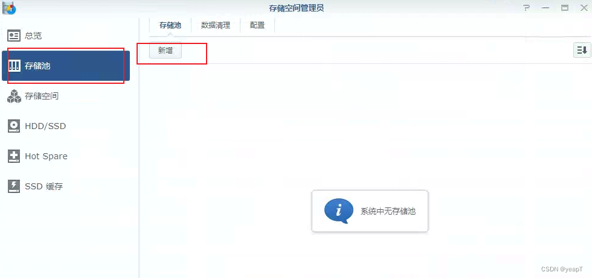Open 存储空间 volume section
592x278 pixels.
point(66,96)
